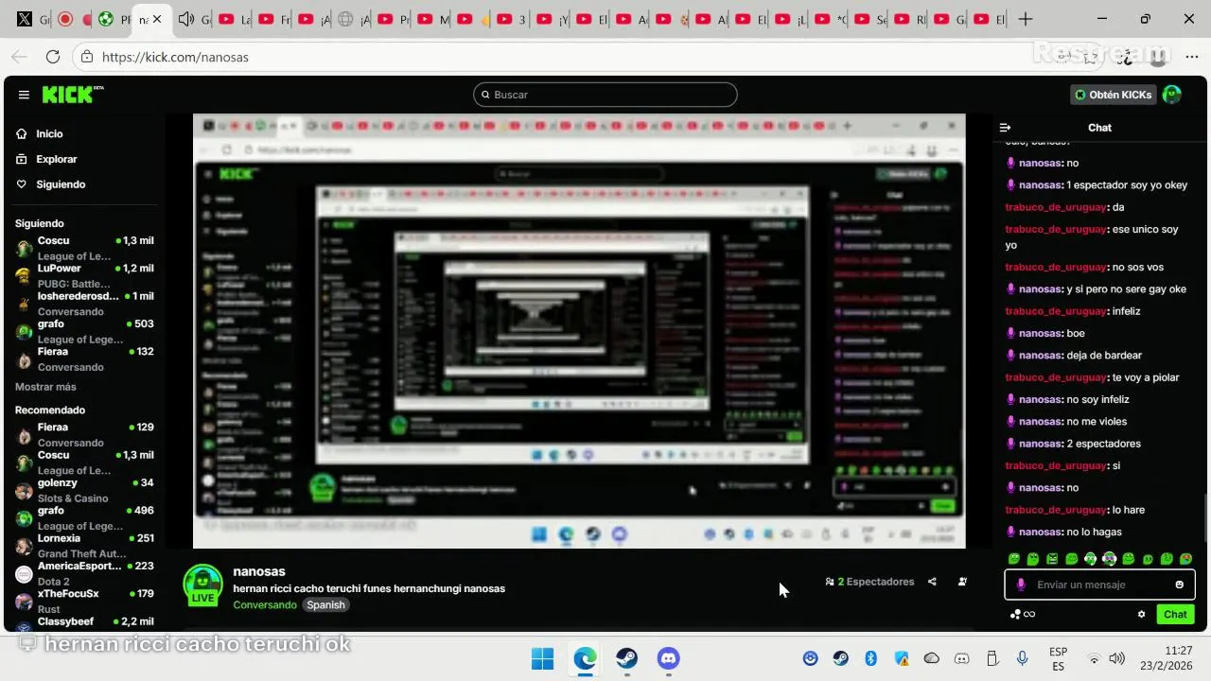Click the Conversando category link under stream
The height and width of the screenshot is (681, 1211).
(x=265, y=604)
